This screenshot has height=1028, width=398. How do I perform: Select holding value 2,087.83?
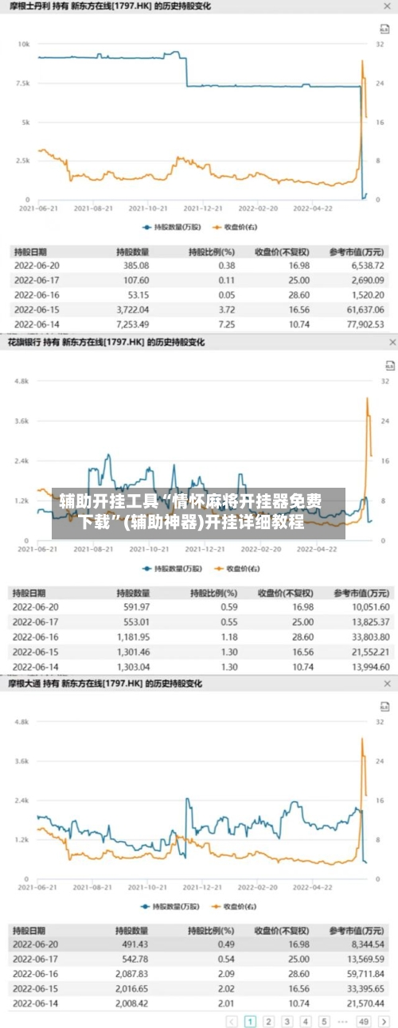point(132,974)
